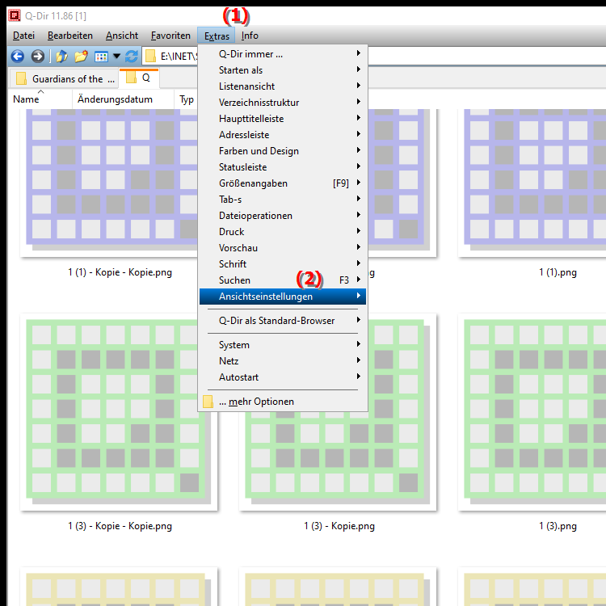Open Dateioperationen menu entry
This screenshot has width=606, height=606.
pos(283,216)
